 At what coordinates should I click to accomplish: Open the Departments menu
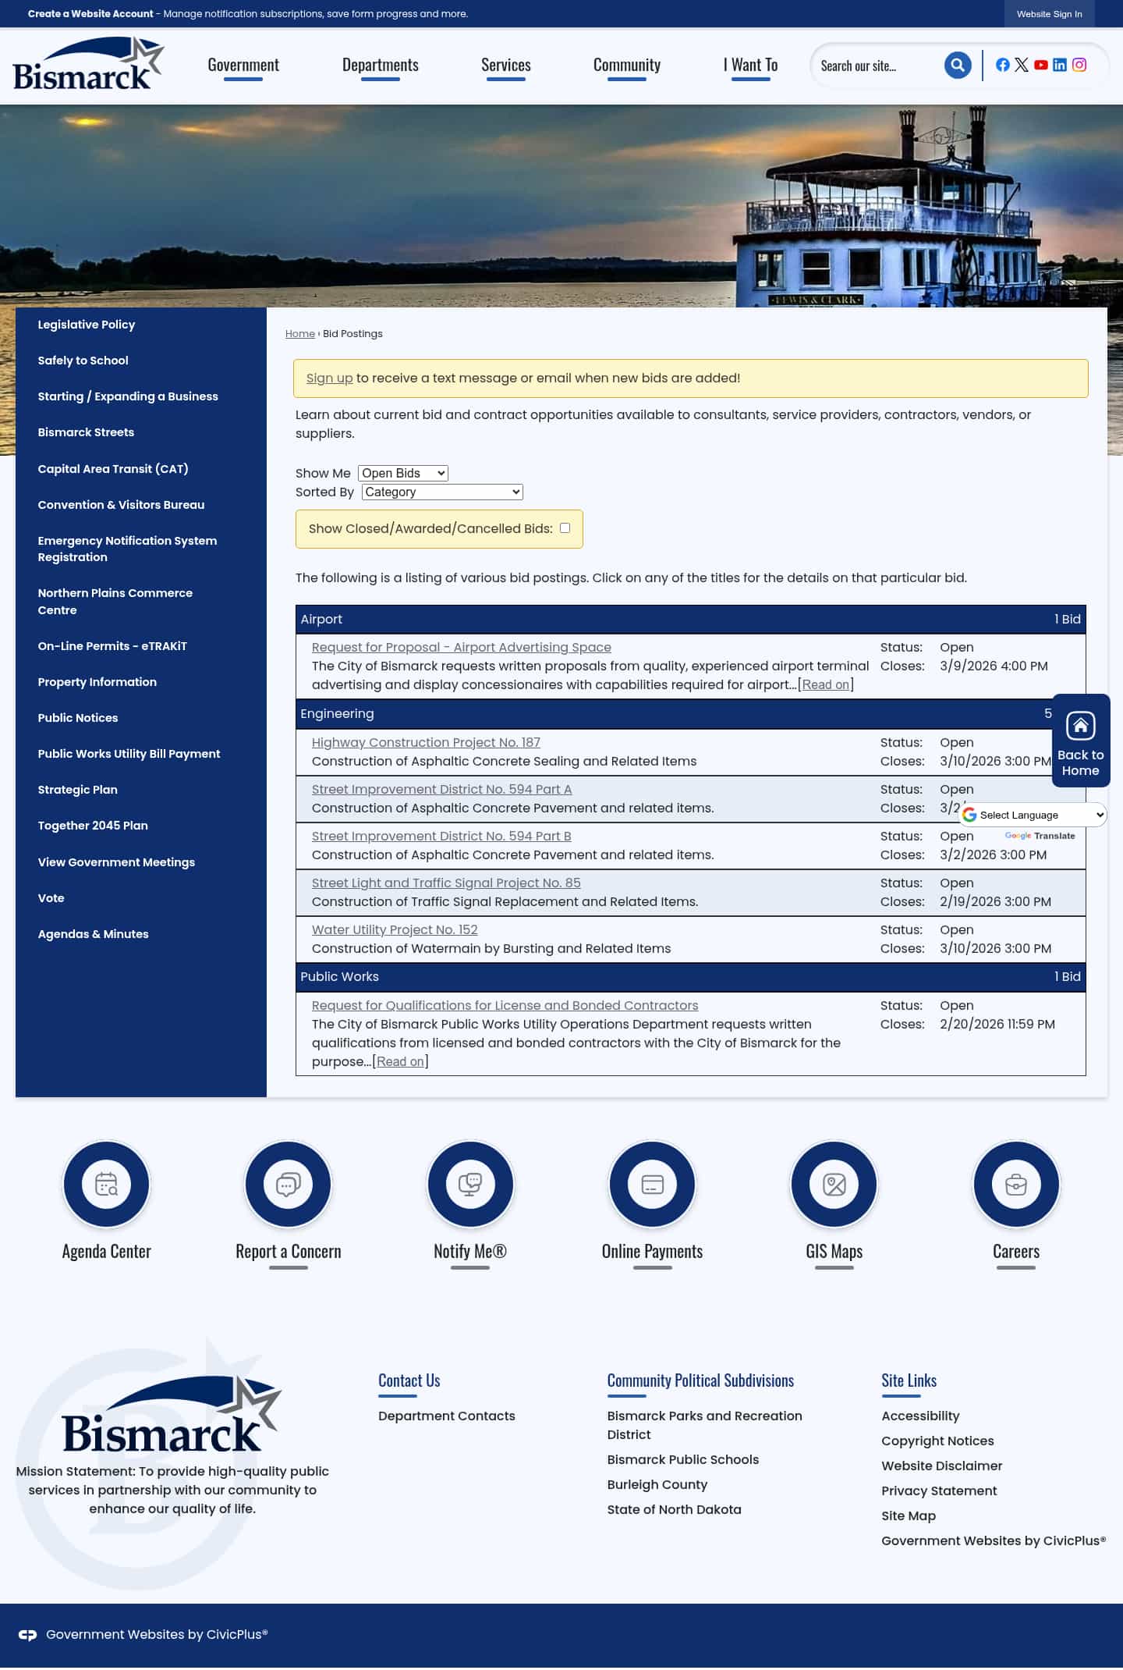click(x=381, y=65)
